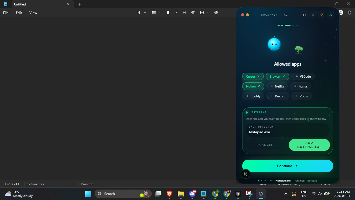355x200 pixels.
Task: Click the "LOCK//IN · AI" title text
Action: coord(274,15)
